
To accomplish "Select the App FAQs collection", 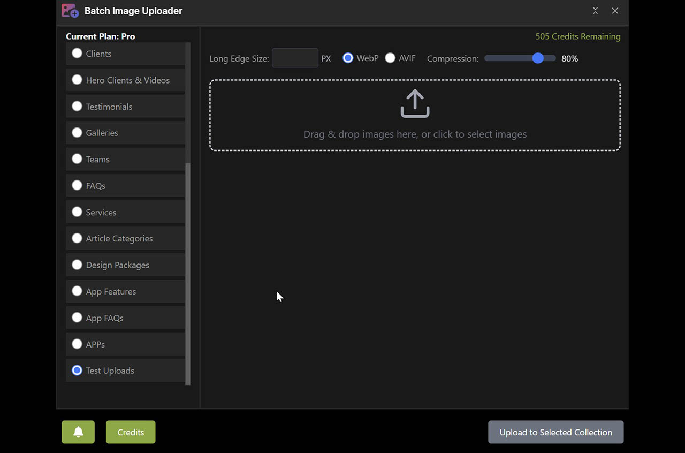I will (x=125, y=318).
